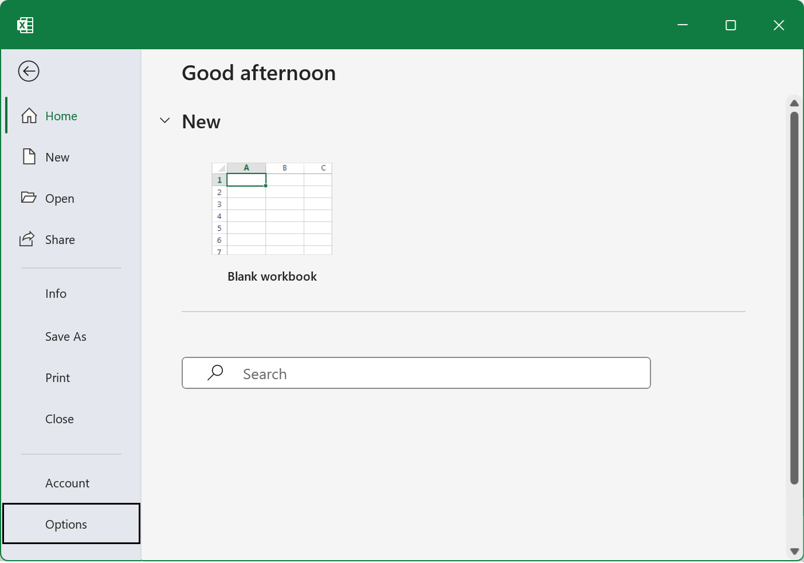Click the scroll up arrow
The image size is (804, 563).
[x=794, y=103]
